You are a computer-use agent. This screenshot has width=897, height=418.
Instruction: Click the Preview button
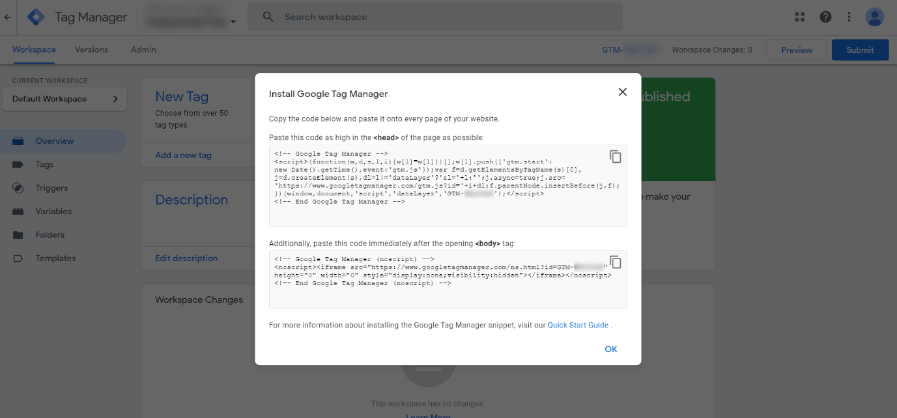(797, 50)
